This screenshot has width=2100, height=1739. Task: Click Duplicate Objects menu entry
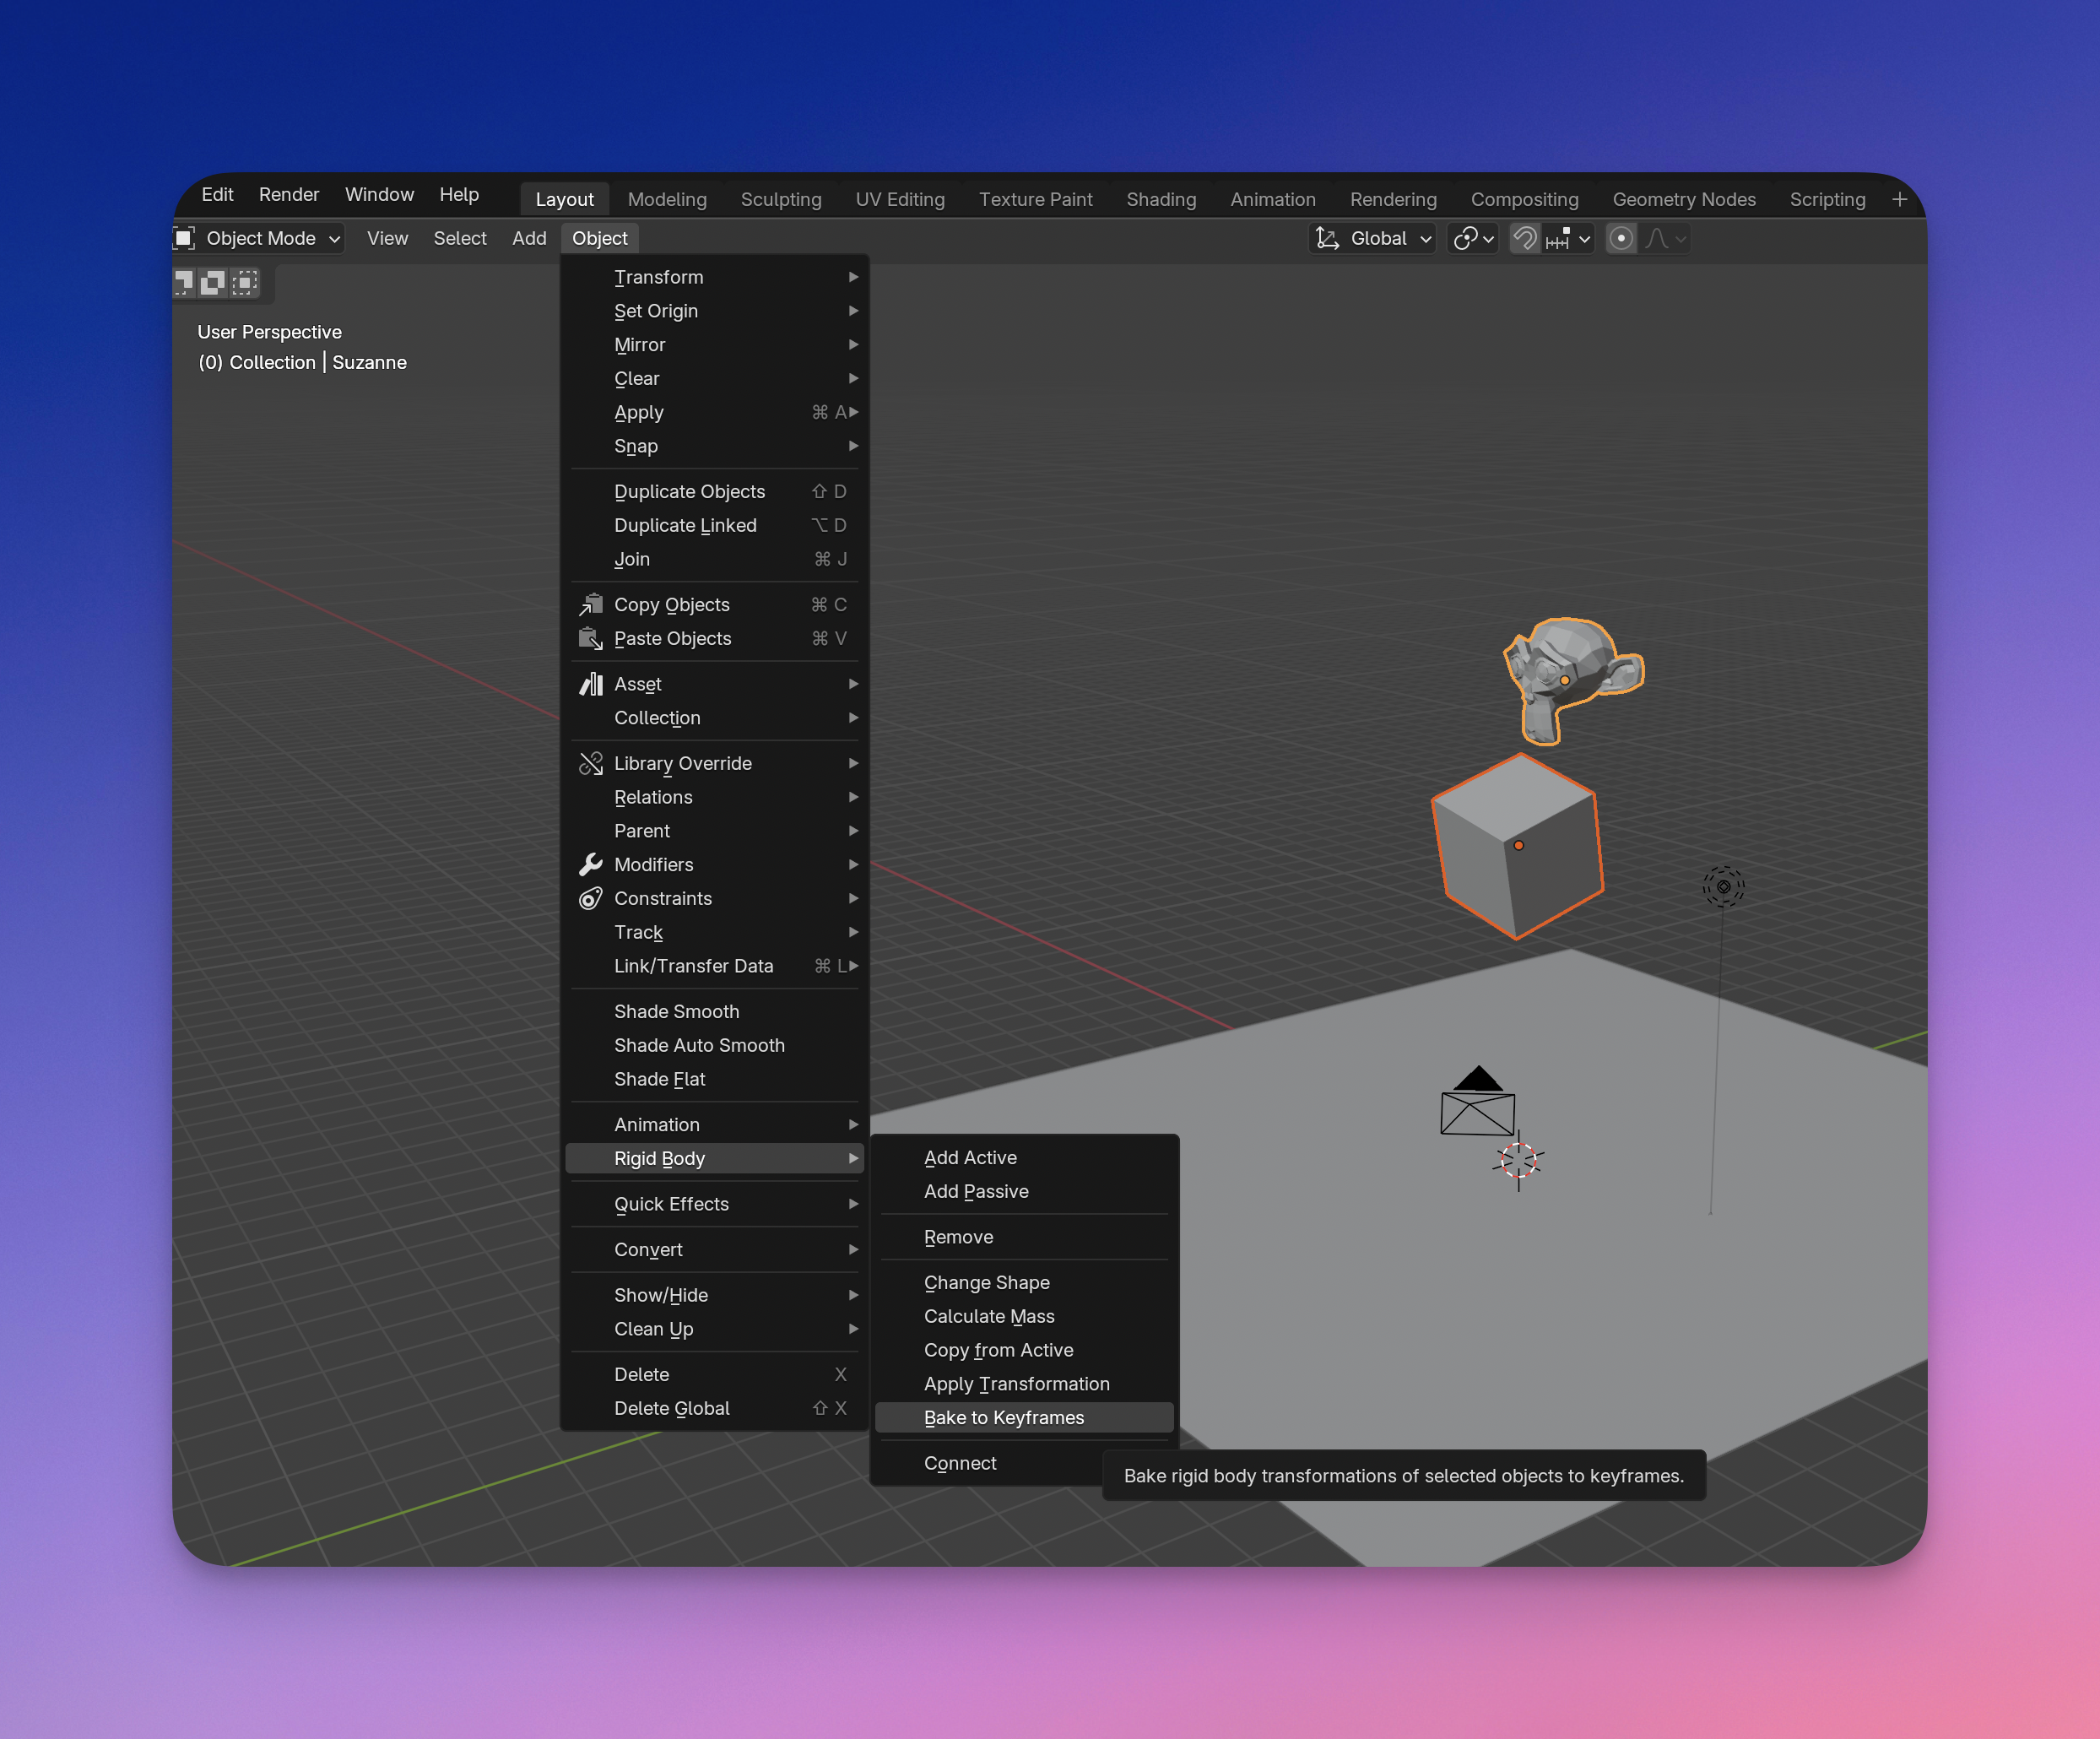tap(714, 491)
